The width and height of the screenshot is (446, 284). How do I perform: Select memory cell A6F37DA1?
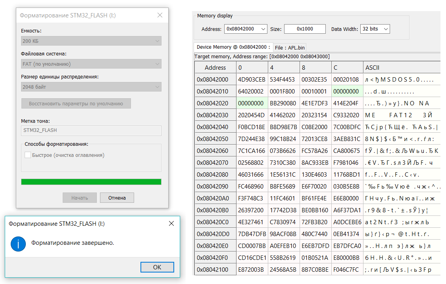click(x=347, y=210)
